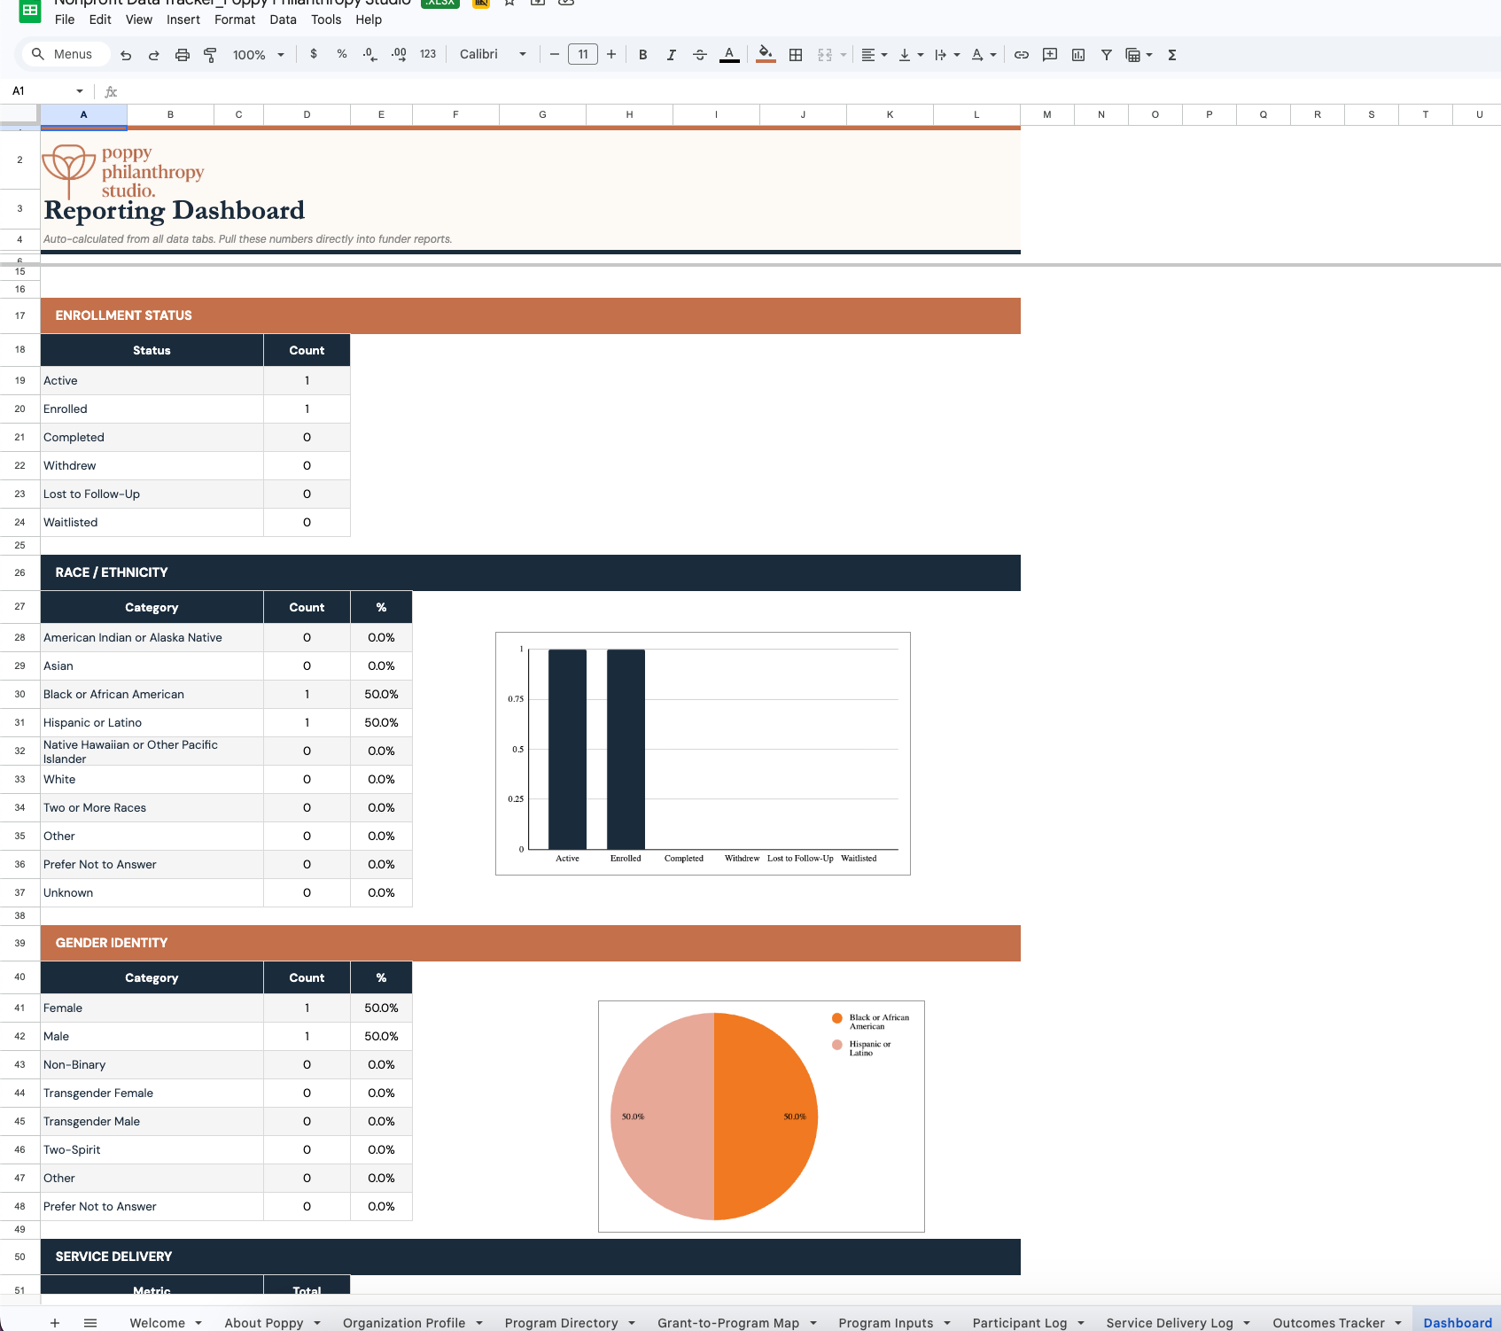Select row 17 header

(x=19, y=315)
